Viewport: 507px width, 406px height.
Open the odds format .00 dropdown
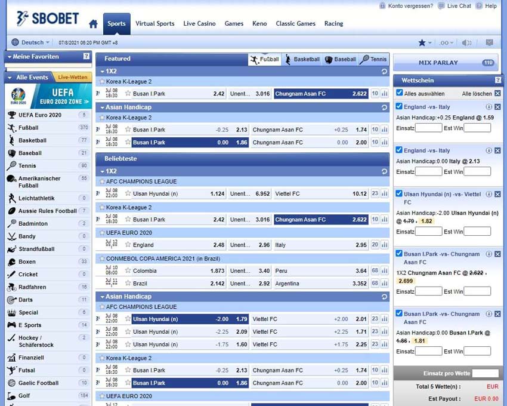(447, 42)
